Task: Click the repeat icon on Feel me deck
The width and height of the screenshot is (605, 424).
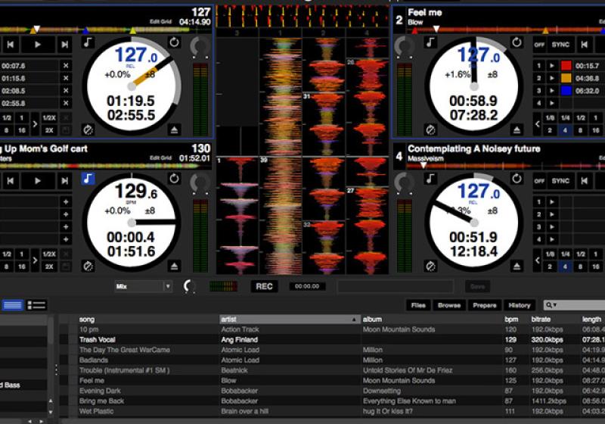Action: (517, 43)
